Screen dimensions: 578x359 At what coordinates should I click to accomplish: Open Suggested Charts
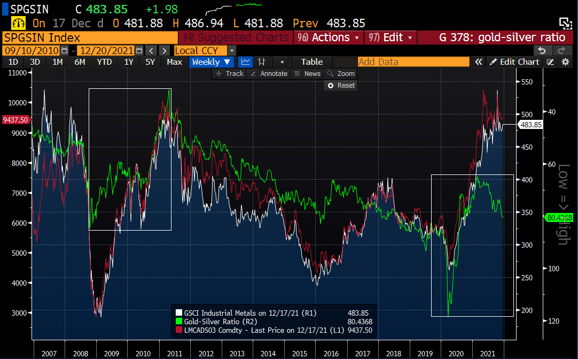[x=236, y=37]
